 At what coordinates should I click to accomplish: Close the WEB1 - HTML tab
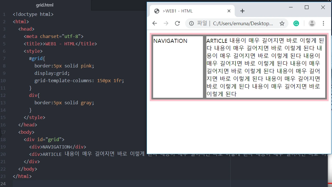(x=229, y=11)
